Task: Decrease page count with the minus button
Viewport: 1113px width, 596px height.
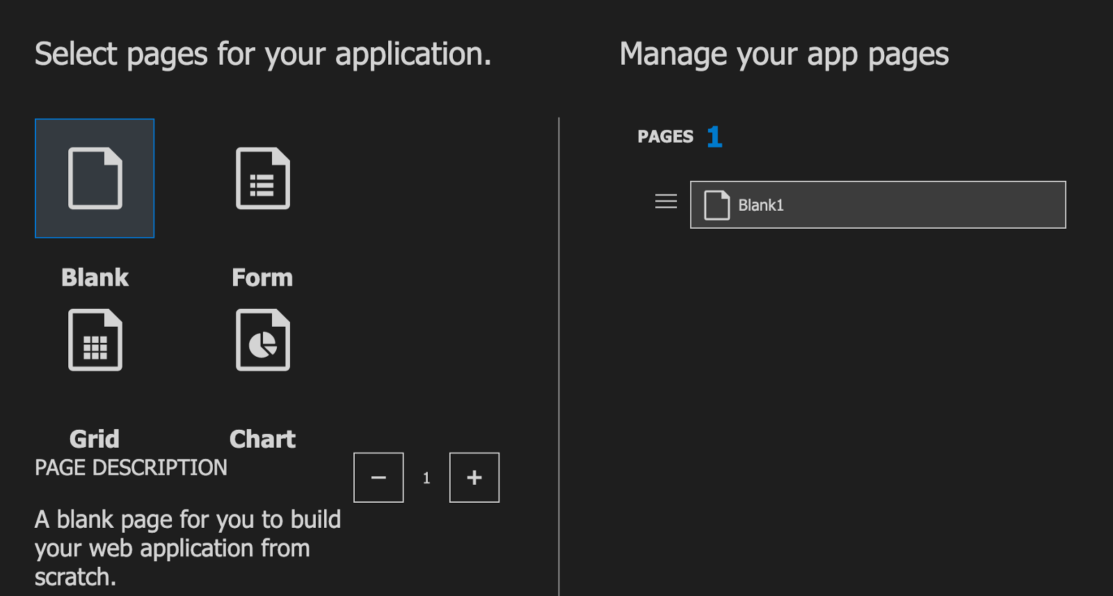Action: [x=378, y=478]
